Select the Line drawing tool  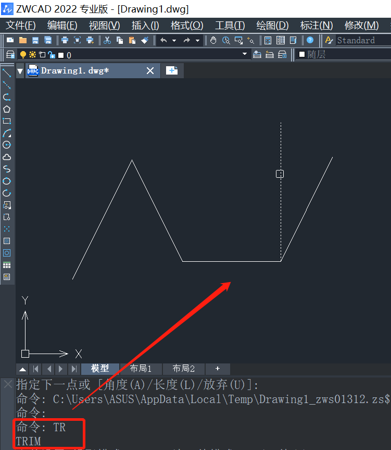point(7,73)
